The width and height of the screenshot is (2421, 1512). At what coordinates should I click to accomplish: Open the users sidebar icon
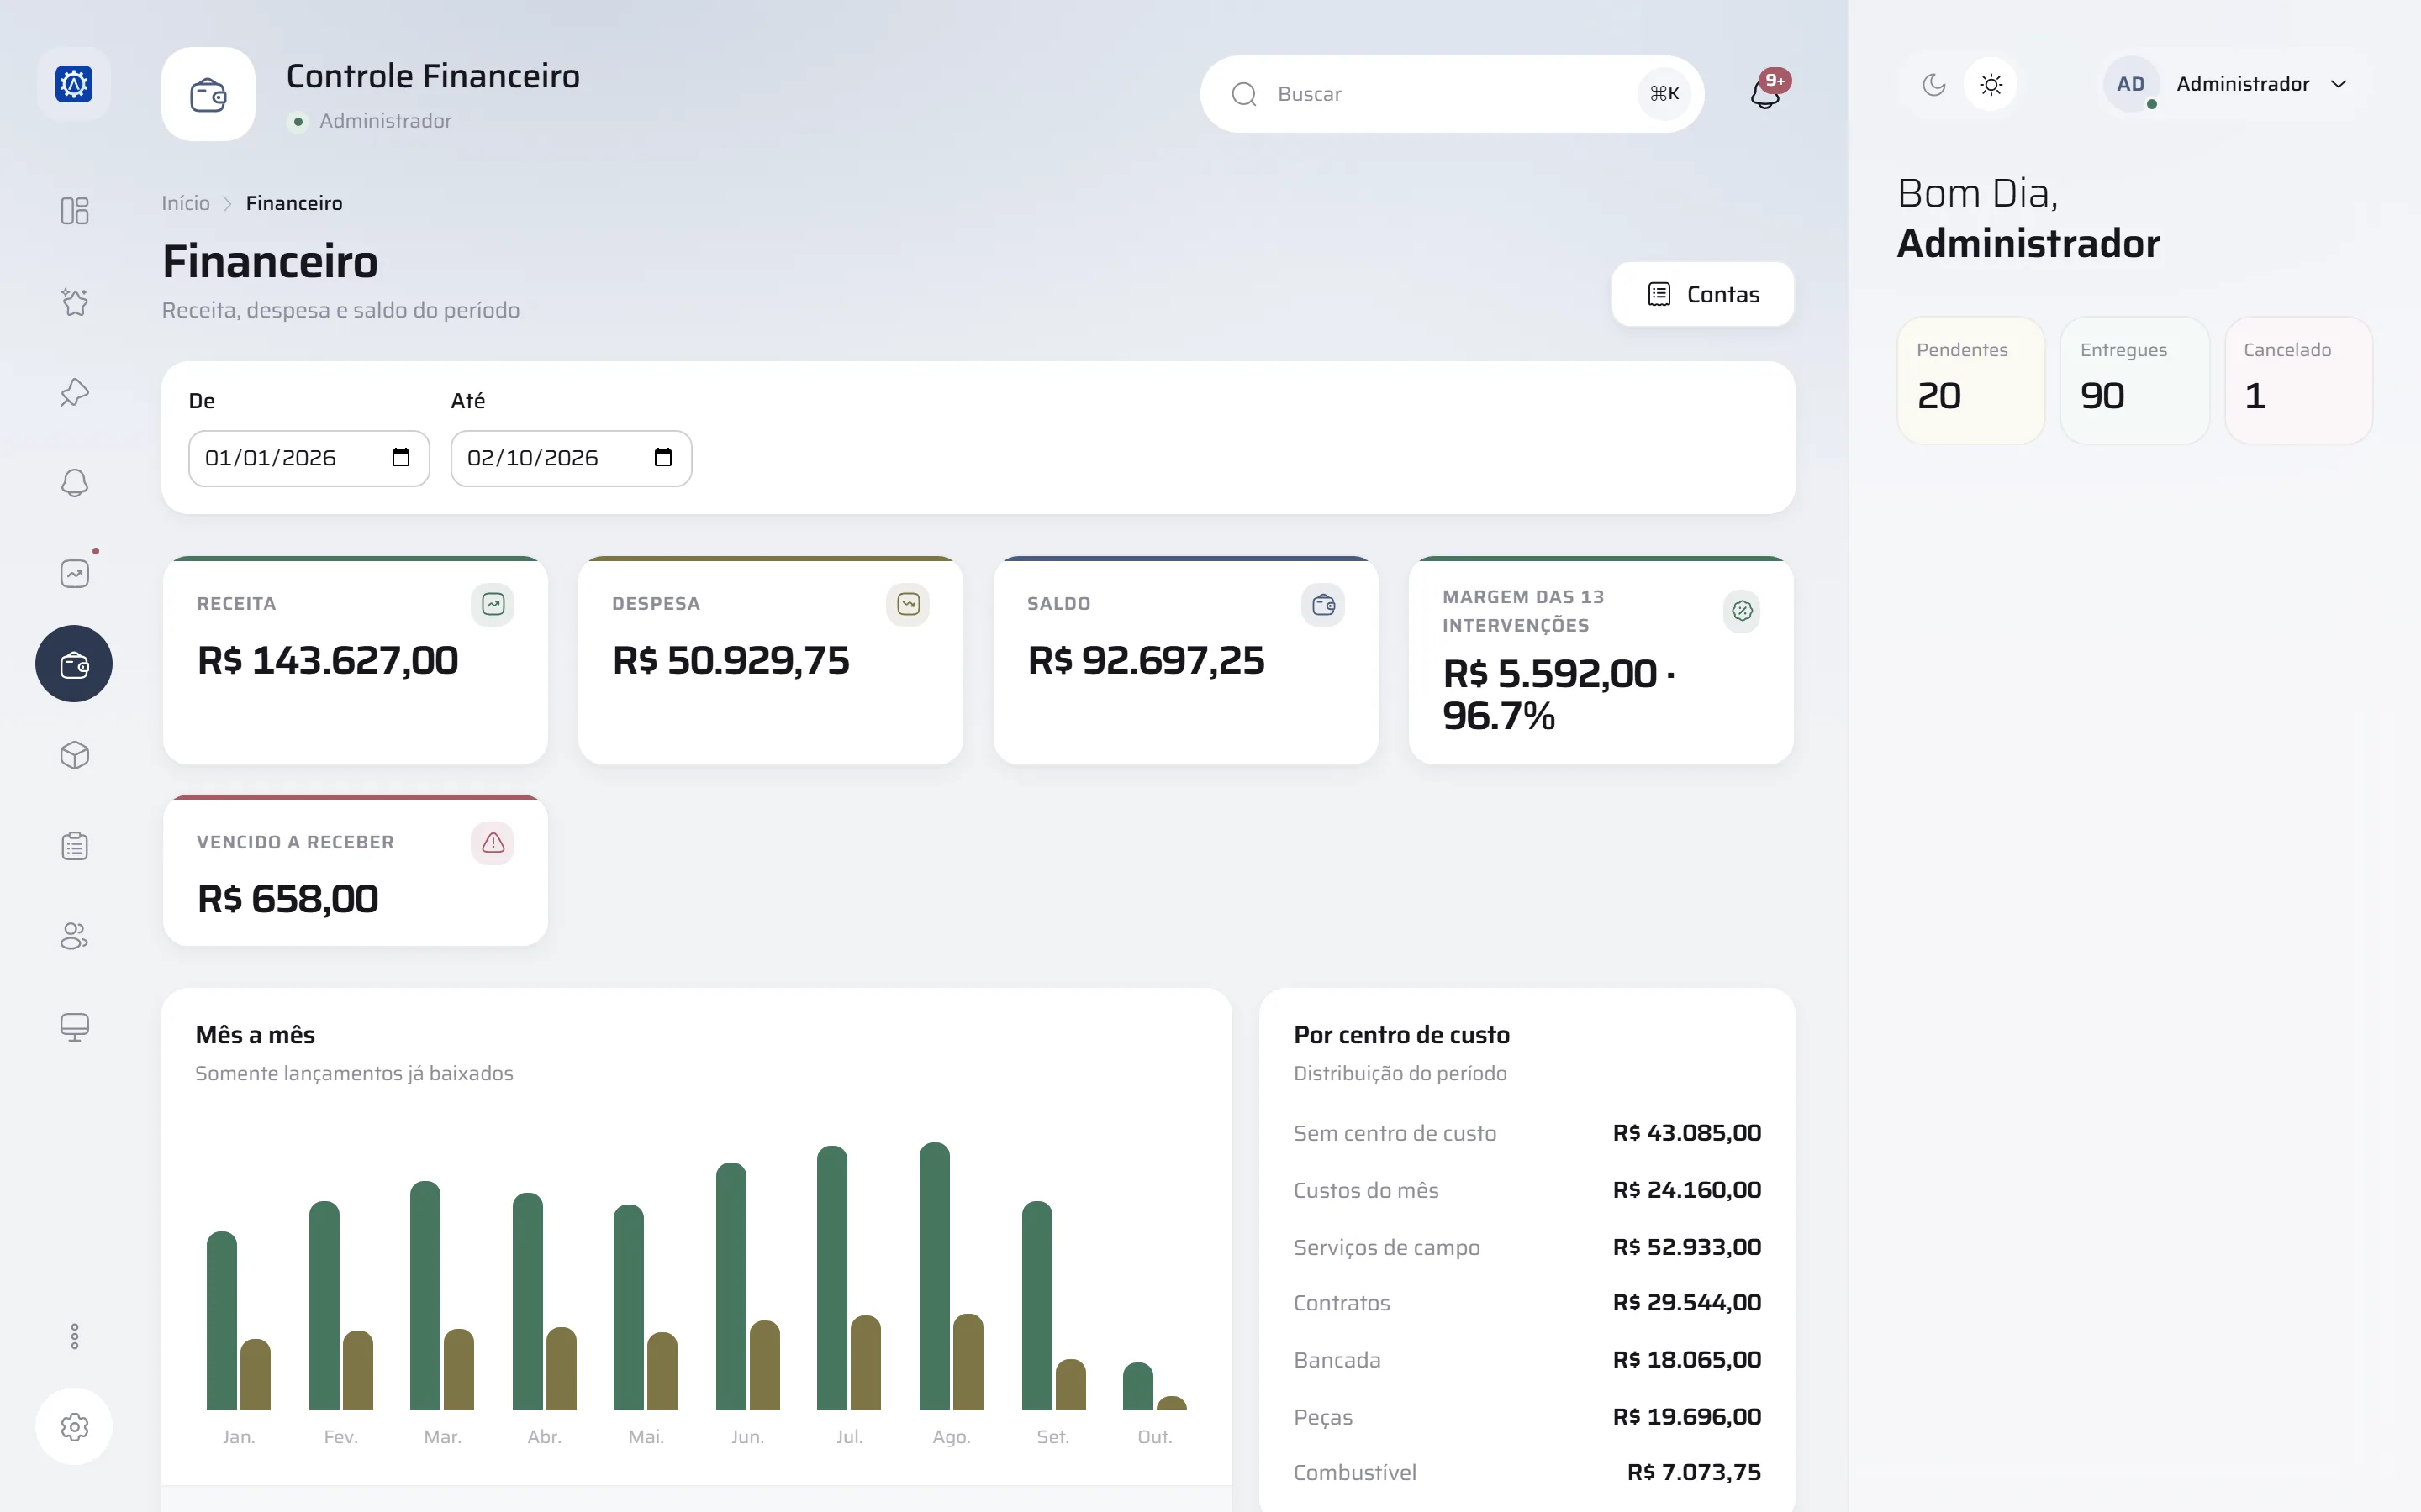[74, 936]
